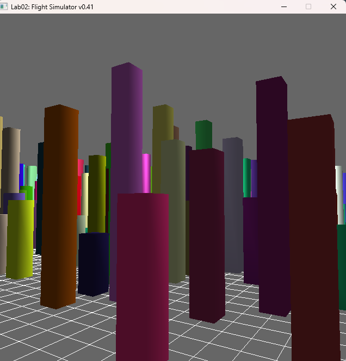The width and height of the screenshot is (346, 361).
Task: Minimize the Flight Simulator window
Action: tap(283, 7)
